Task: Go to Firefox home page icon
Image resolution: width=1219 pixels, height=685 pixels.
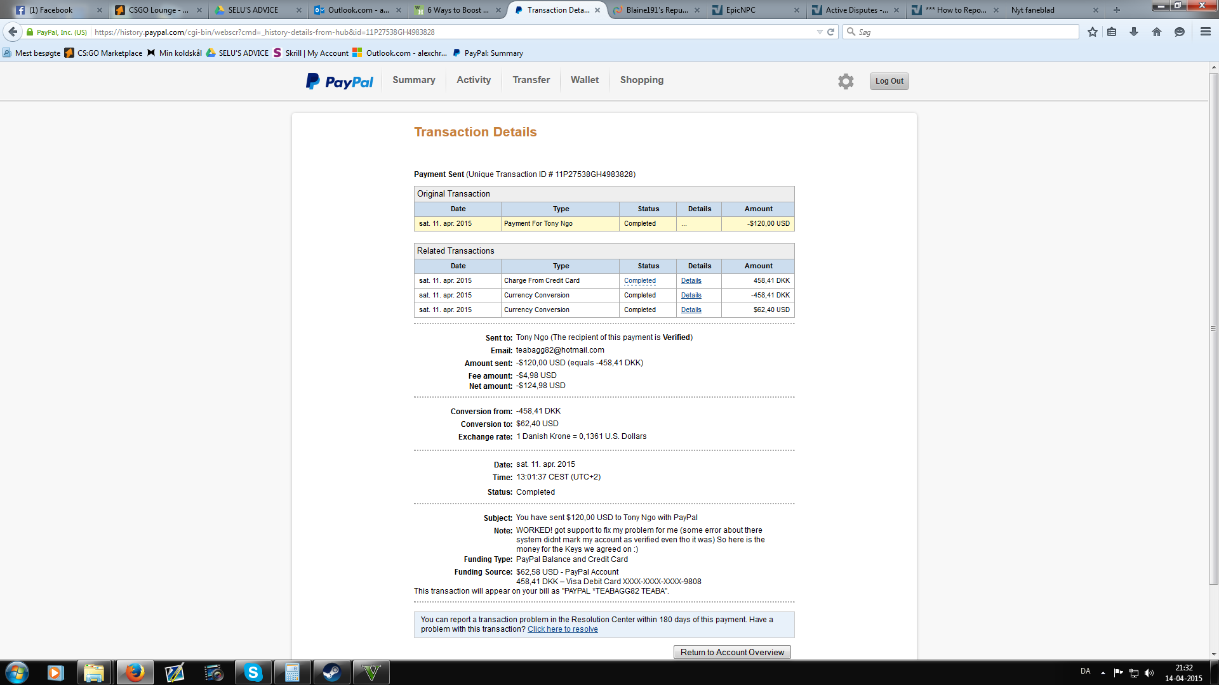Action: pos(1156,32)
